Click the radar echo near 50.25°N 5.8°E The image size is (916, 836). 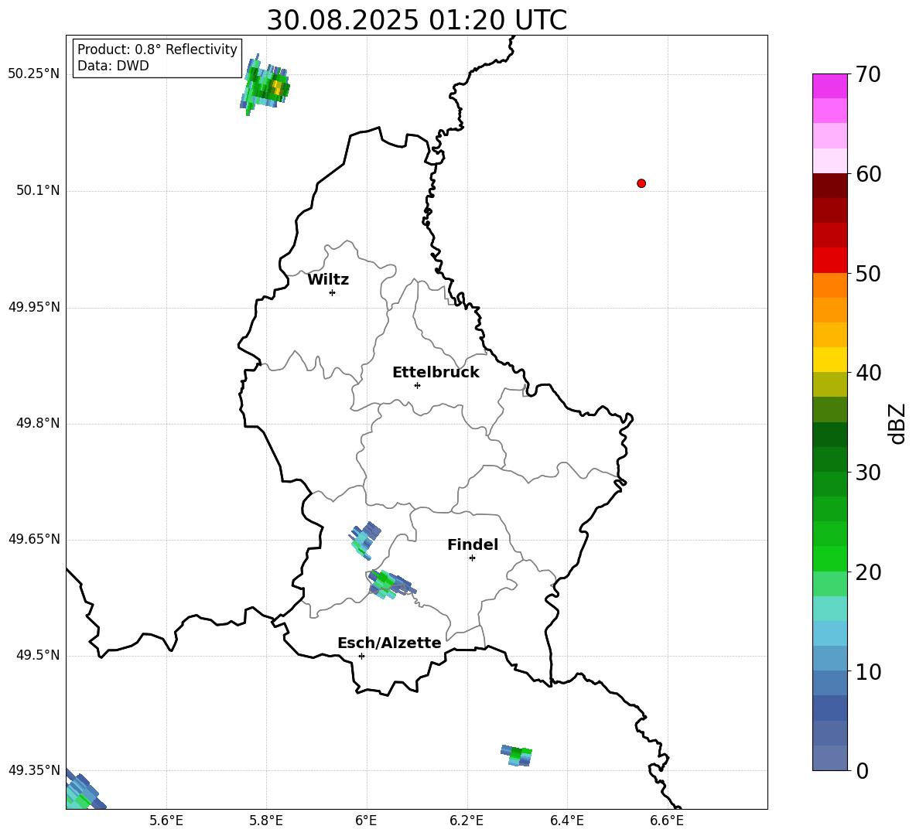point(265,87)
